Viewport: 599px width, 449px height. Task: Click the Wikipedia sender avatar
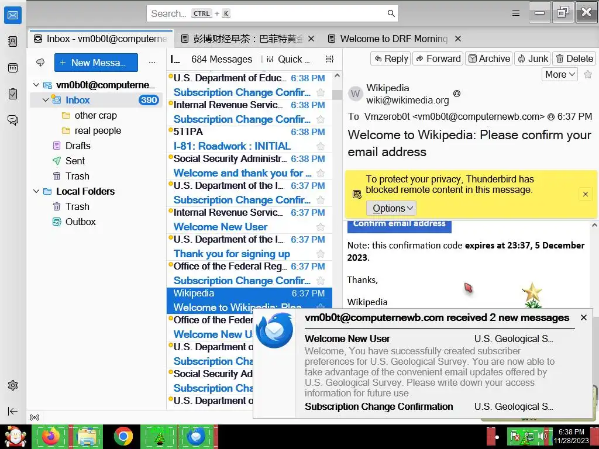355,94
